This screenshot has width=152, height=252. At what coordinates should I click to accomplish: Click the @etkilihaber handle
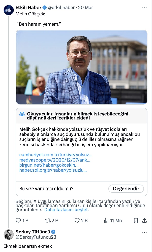tap(61, 8)
